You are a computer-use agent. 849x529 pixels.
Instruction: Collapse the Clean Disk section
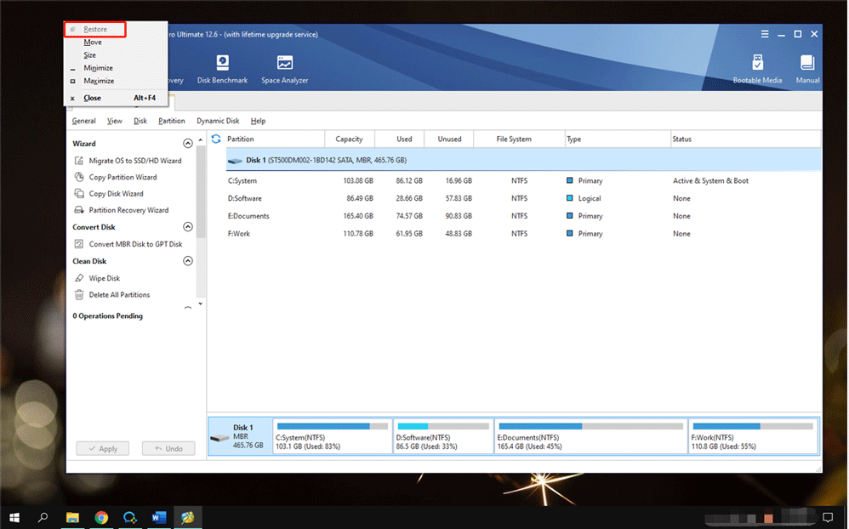[188, 261]
